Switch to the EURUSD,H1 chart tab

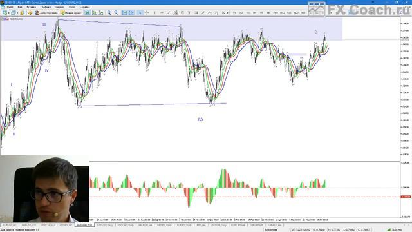[10, 225]
